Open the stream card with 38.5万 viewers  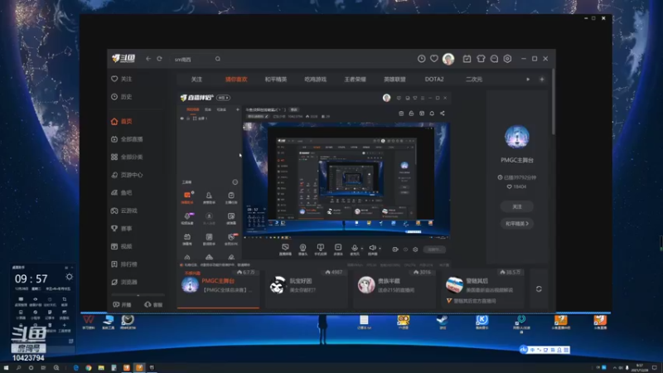(483, 288)
